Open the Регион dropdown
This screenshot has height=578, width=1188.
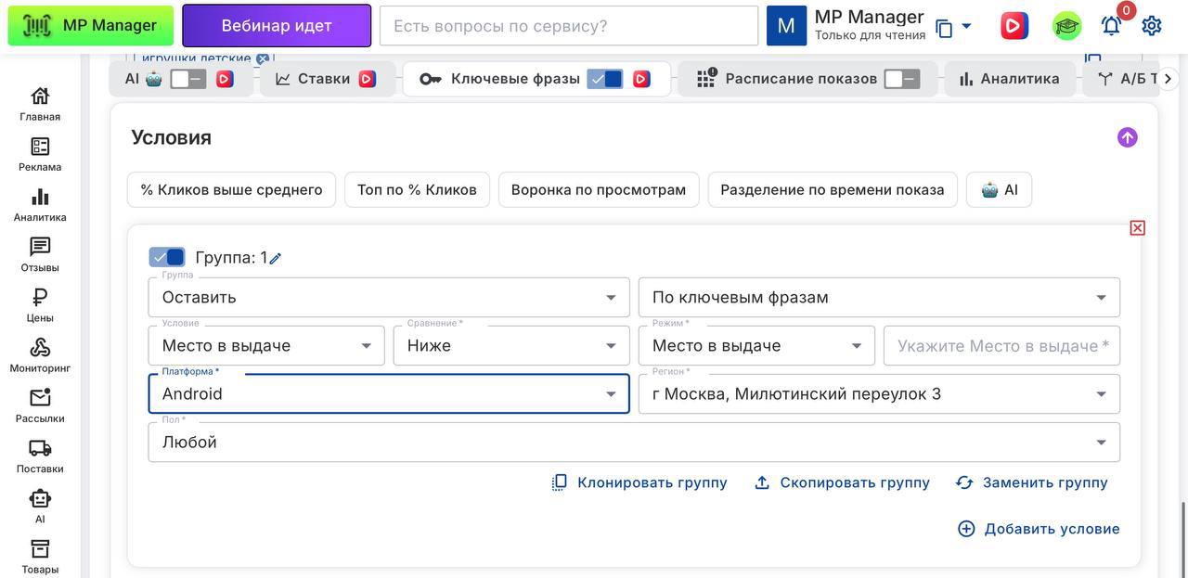pos(878,394)
